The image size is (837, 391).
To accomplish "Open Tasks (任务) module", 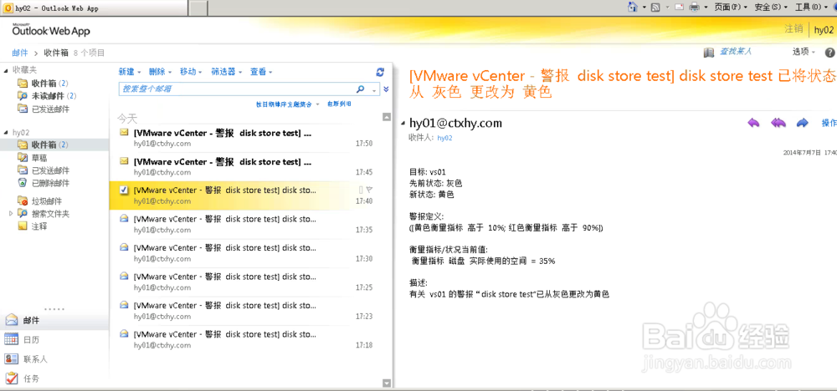I will 54,378.
